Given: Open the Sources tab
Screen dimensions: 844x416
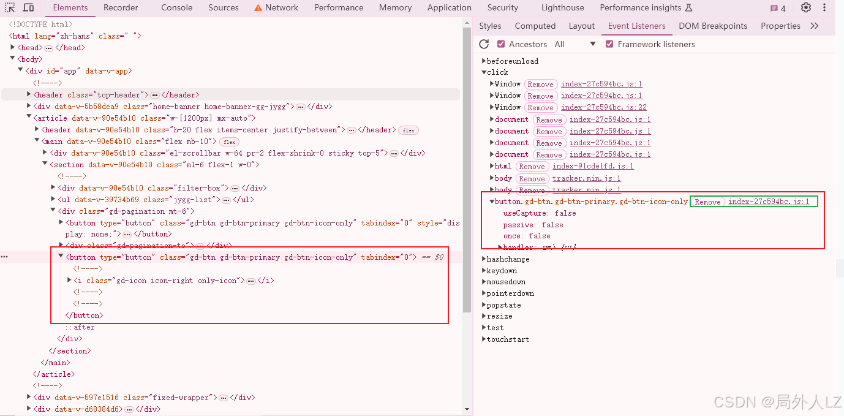Looking at the screenshot, I should point(224,8).
